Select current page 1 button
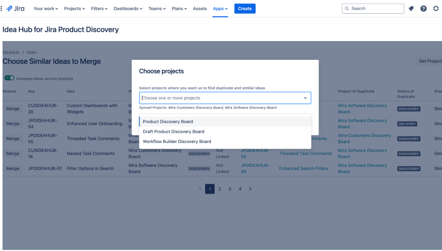442x251 pixels. (210, 189)
